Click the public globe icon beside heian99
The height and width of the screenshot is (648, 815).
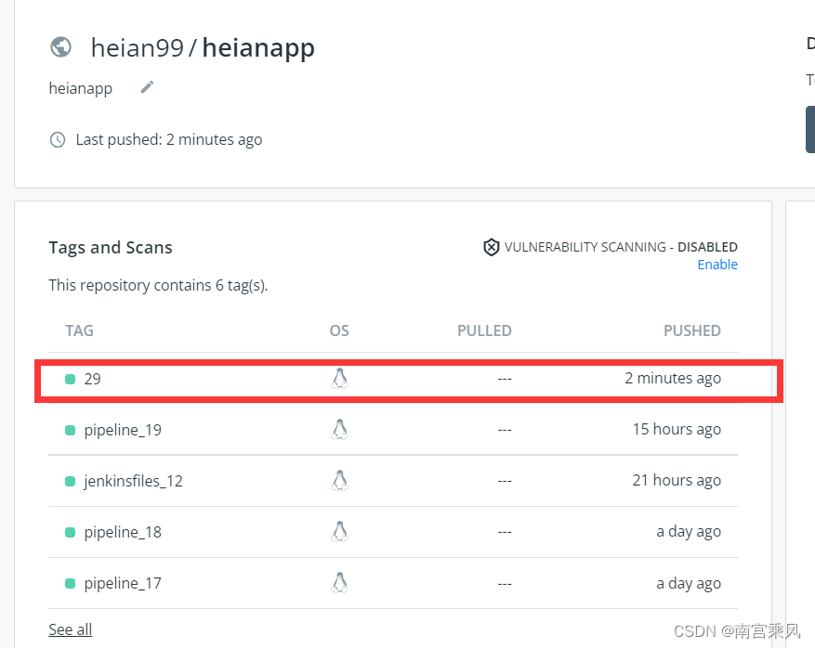coord(60,47)
